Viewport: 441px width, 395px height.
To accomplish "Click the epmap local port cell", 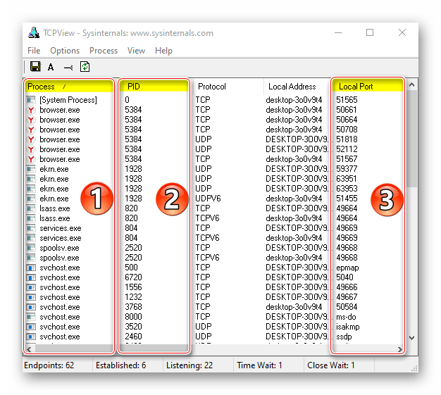I will click(x=347, y=268).
